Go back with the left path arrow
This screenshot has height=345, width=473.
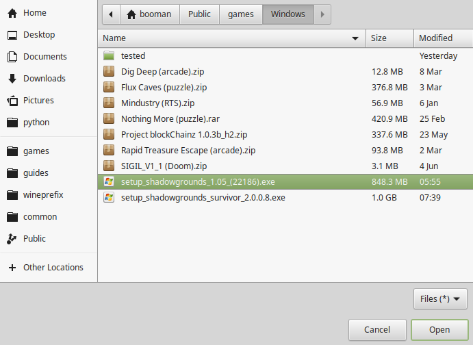point(111,14)
